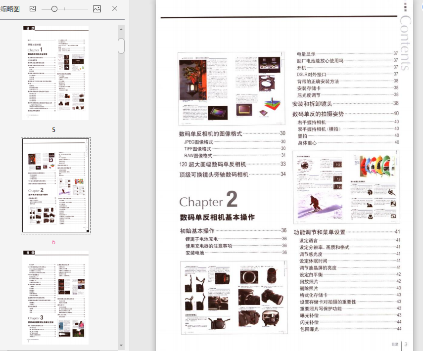Close the thumbnail panel

point(115,8)
